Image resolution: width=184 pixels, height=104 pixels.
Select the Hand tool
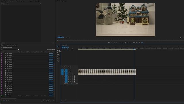pyautogui.click(x=58, y=59)
